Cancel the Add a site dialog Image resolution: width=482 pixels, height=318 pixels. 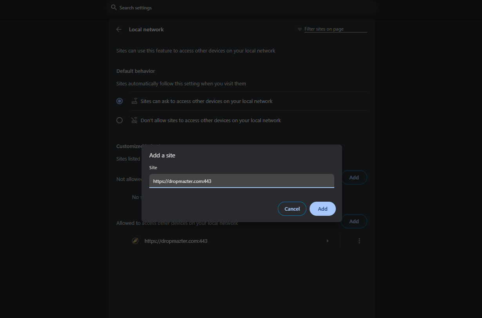click(x=292, y=209)
